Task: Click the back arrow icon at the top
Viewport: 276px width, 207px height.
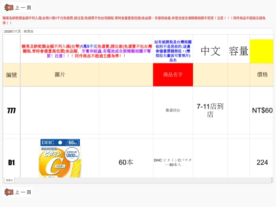Action: click(x=9, y=8)
